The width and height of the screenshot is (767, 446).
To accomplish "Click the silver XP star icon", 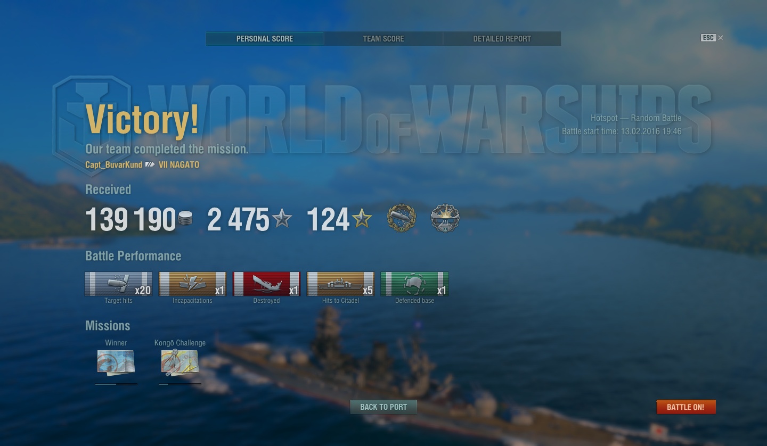I will tap(282, 218).
